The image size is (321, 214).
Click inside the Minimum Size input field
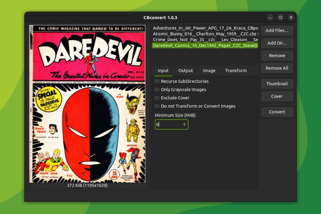coord(165,124)
